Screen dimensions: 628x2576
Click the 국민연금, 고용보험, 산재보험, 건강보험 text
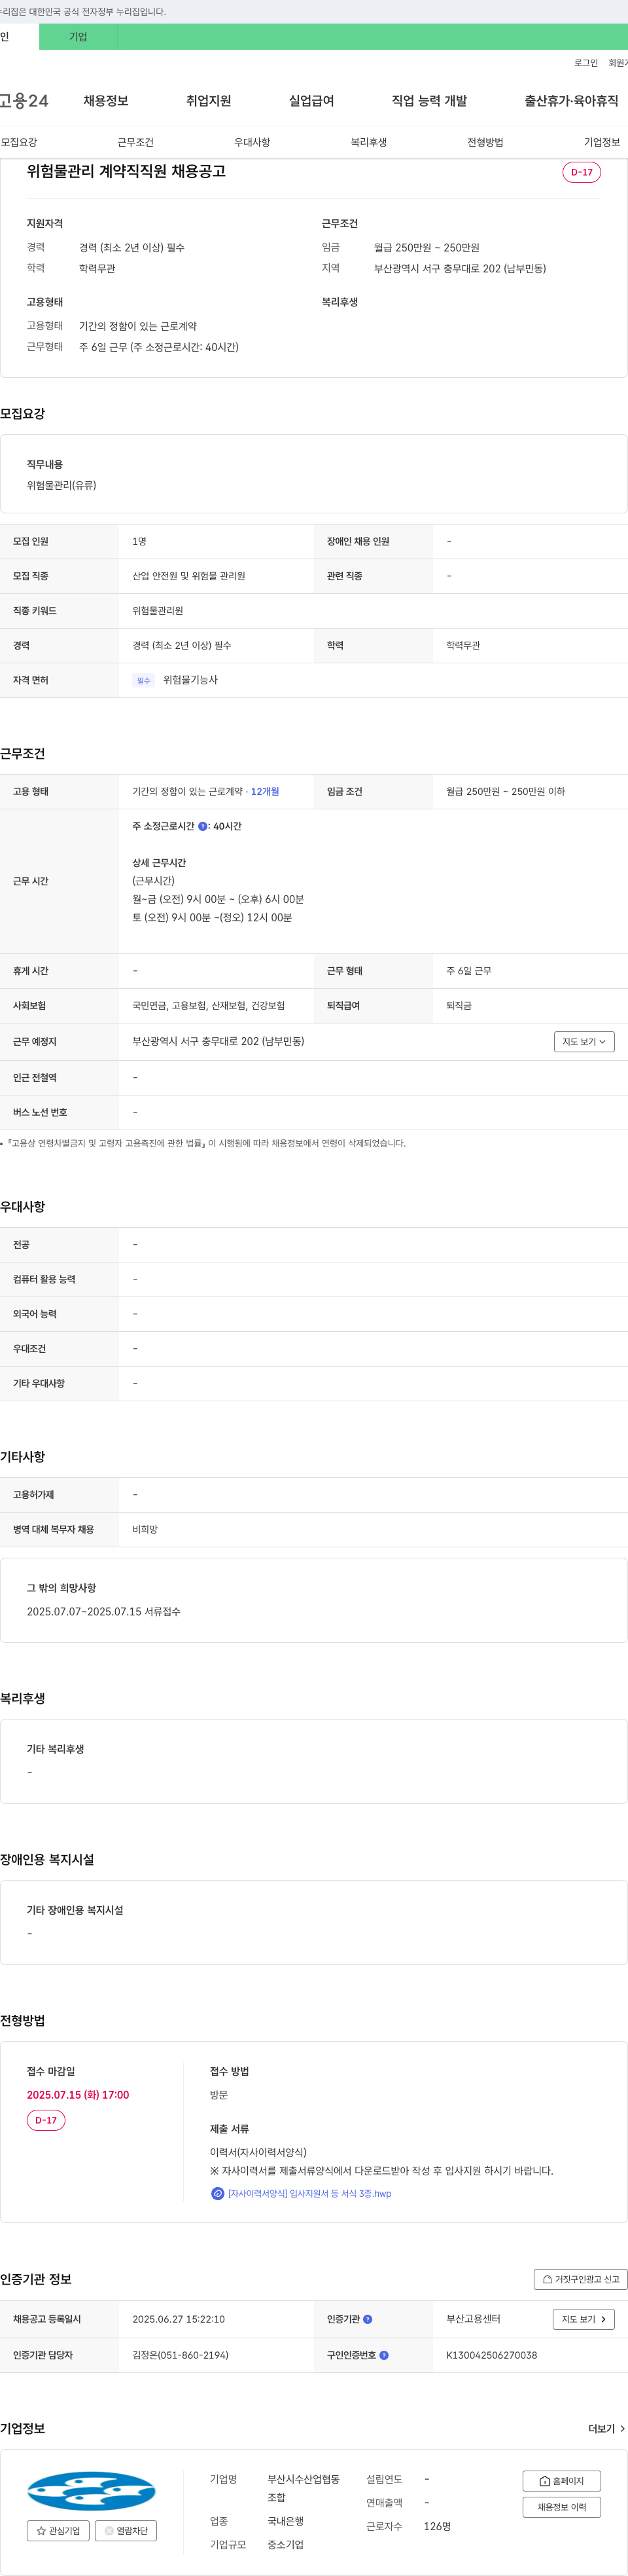coord(209,1006)
